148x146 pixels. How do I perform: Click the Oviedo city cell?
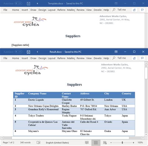(x=108, y=122)
